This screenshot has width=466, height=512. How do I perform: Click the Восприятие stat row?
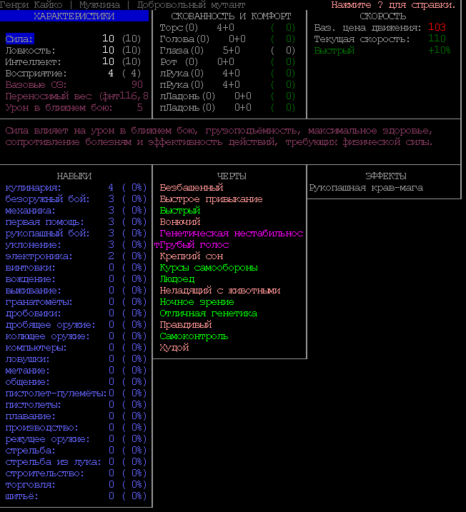73,73
